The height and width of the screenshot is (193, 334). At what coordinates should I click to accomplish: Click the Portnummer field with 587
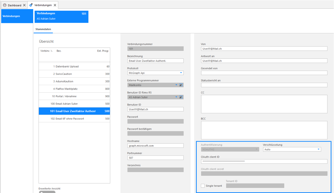tap(155, 158)
